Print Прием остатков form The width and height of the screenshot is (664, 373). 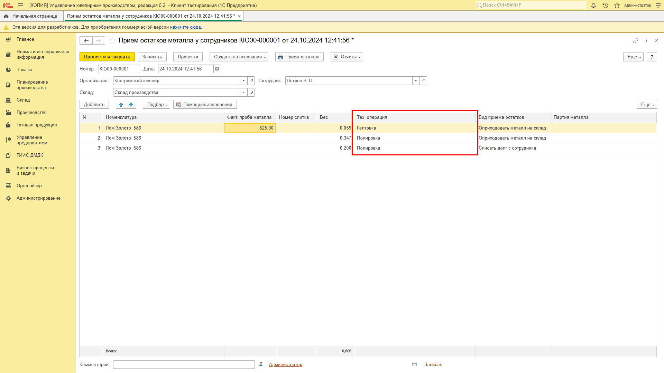(299, 57)
